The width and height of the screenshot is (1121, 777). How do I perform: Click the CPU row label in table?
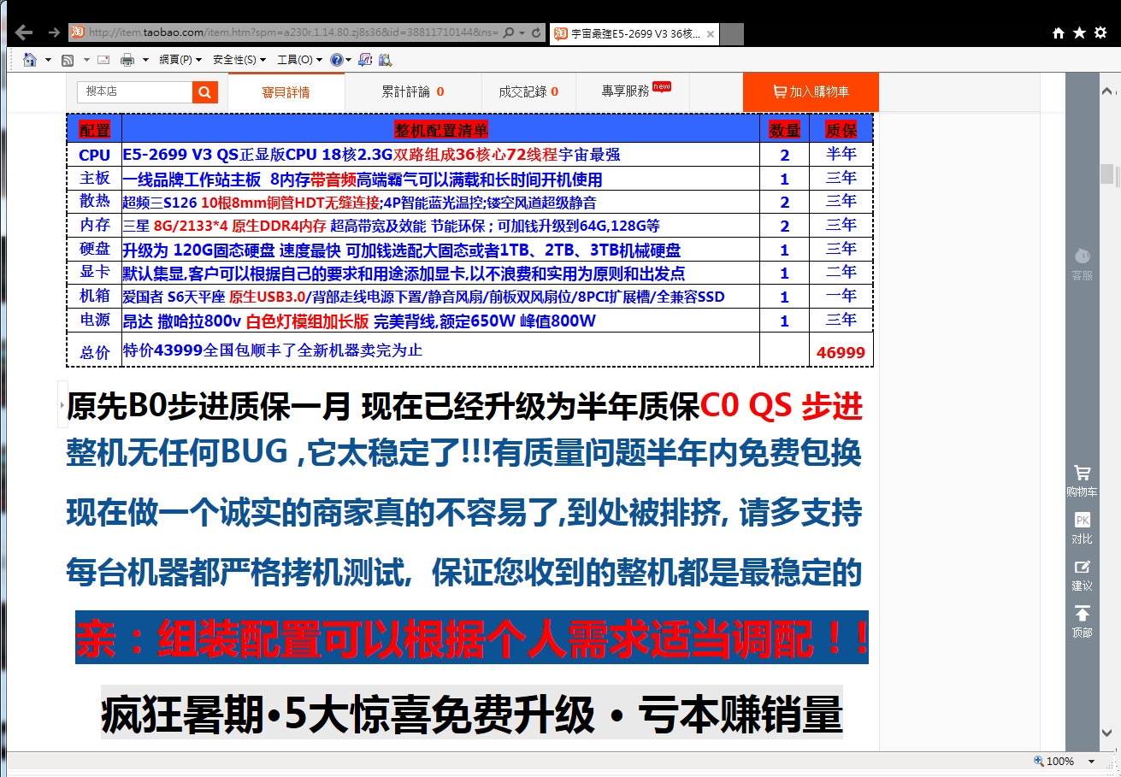[x=94, y=156]
